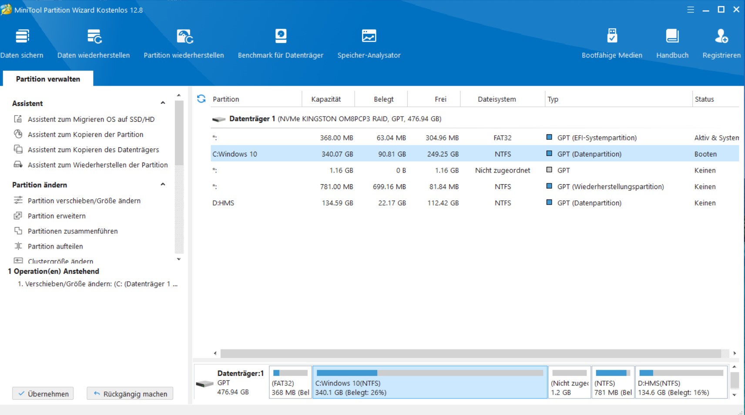This screenshot has height=415, width=745.
Task: Select the Partition verwalten tab
Action: click(x=48, y=79)
